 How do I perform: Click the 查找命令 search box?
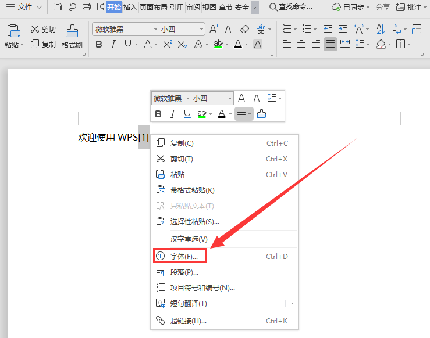[291, 7]
